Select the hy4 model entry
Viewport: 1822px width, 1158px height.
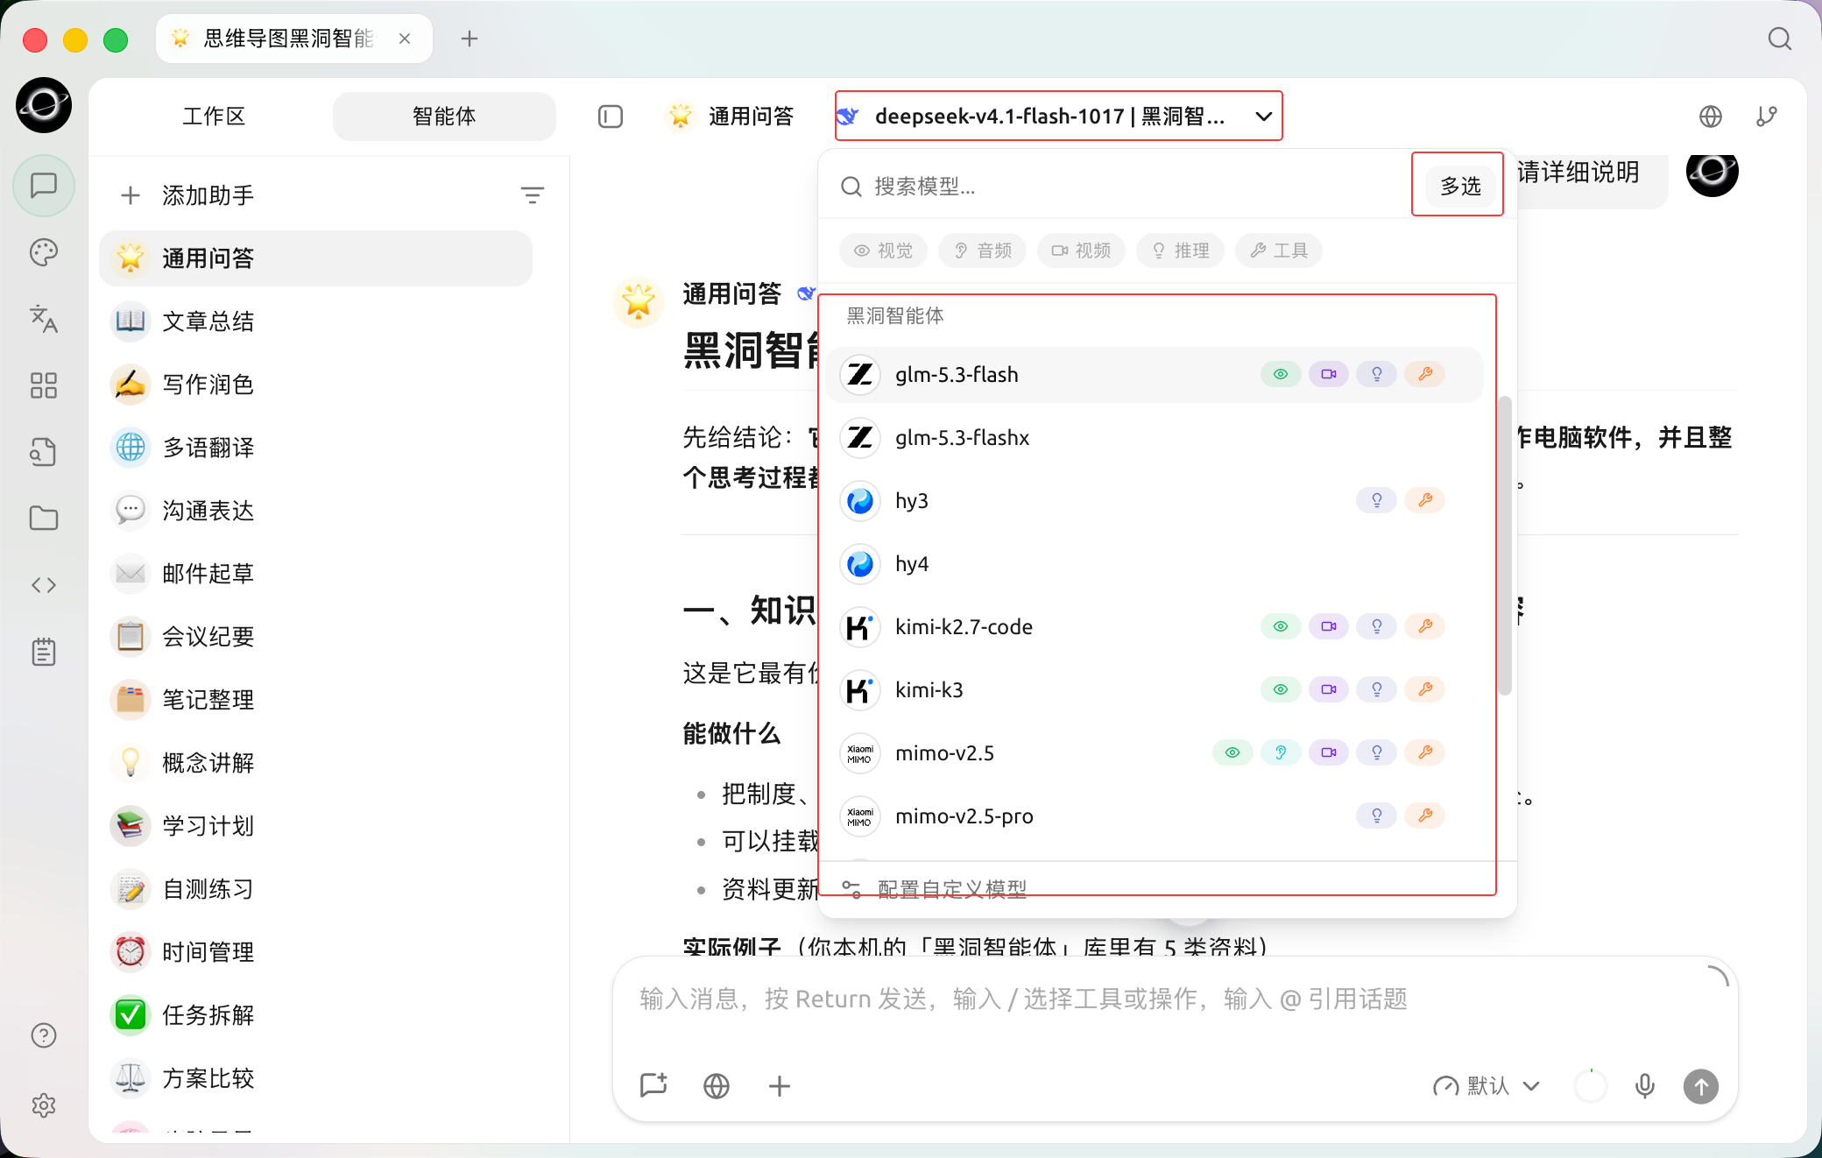1154,564
